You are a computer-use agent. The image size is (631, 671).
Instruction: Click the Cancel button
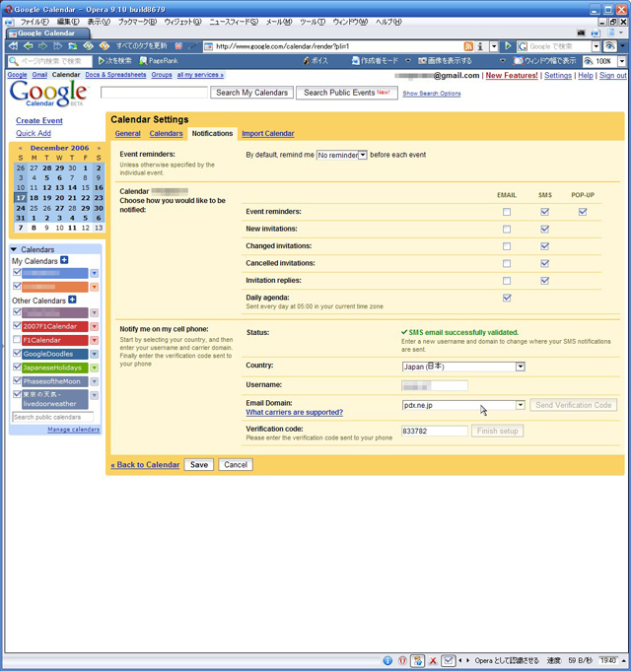pyautogui.click(x=236, y=465)
